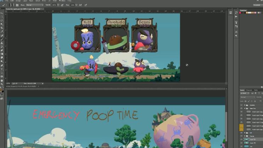Open the Edit menu
Viewport: 263px width, 148px height.
click(x=12, y=1)
